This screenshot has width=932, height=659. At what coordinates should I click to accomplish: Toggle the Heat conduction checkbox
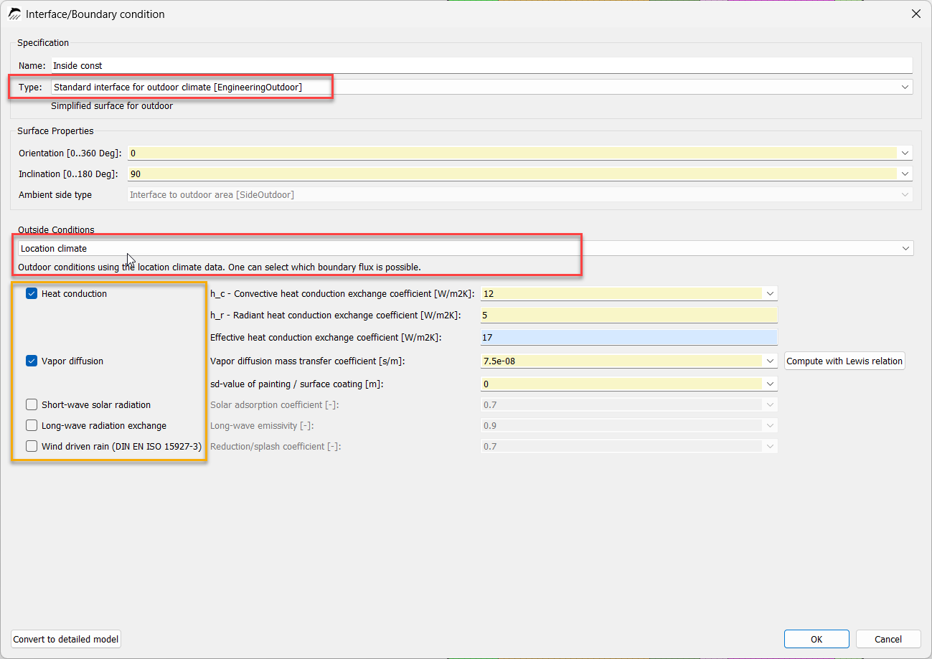(x=32, y=293)
